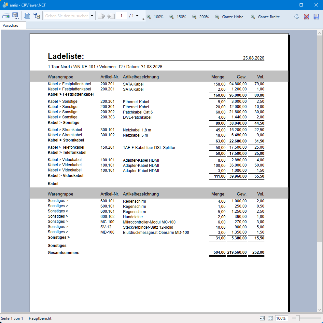
Task: Click the emis application icon in title bar
Action: tap(5, 5)
